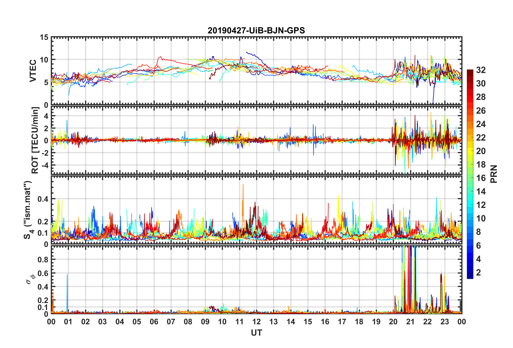The image size is (513, 348).
Task: Click the VTEC axis label
Action: tap(33, 71)
